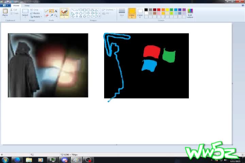The image size is (245, 163).
Task: Choose the Cloud callout shape
Action: coord(96,16)
